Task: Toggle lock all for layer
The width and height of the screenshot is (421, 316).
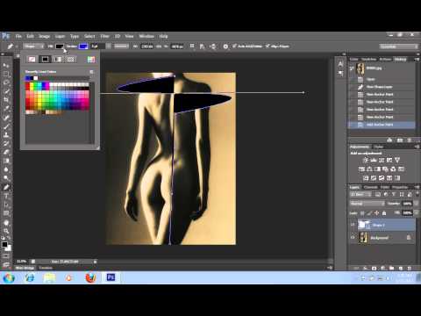Action: 384,213
